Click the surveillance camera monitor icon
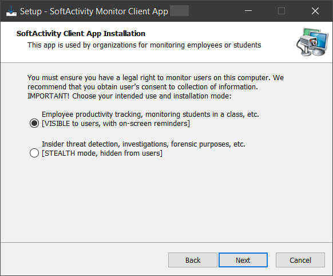 click(x=312, y=42)
